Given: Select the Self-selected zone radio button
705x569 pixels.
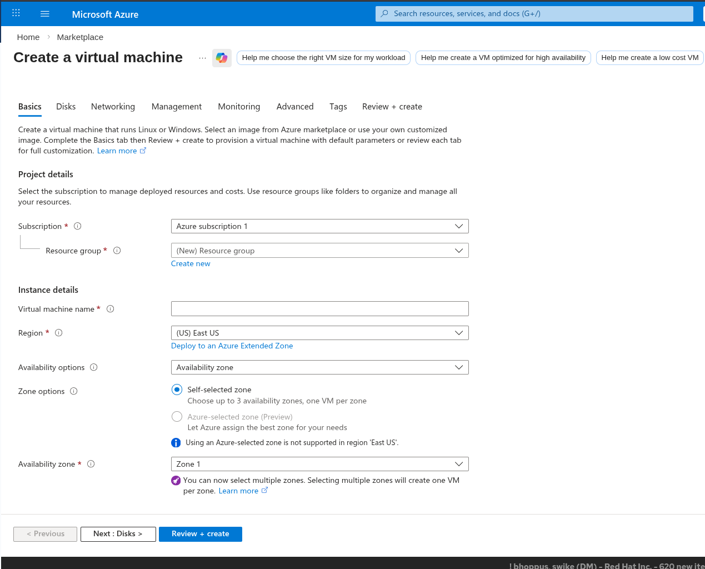Looking at the screenshot, I should click(177, 390).
